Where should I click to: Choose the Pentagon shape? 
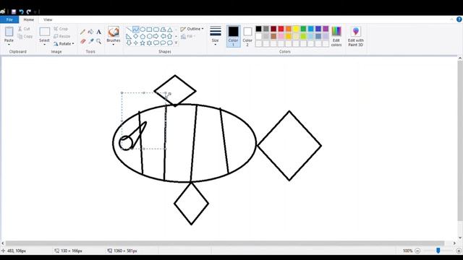[143, 36]
